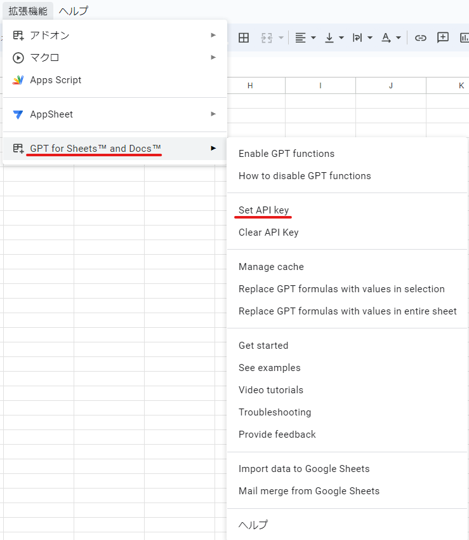
Task: Click the borders toolbar icon
Action: click(244, 37)
